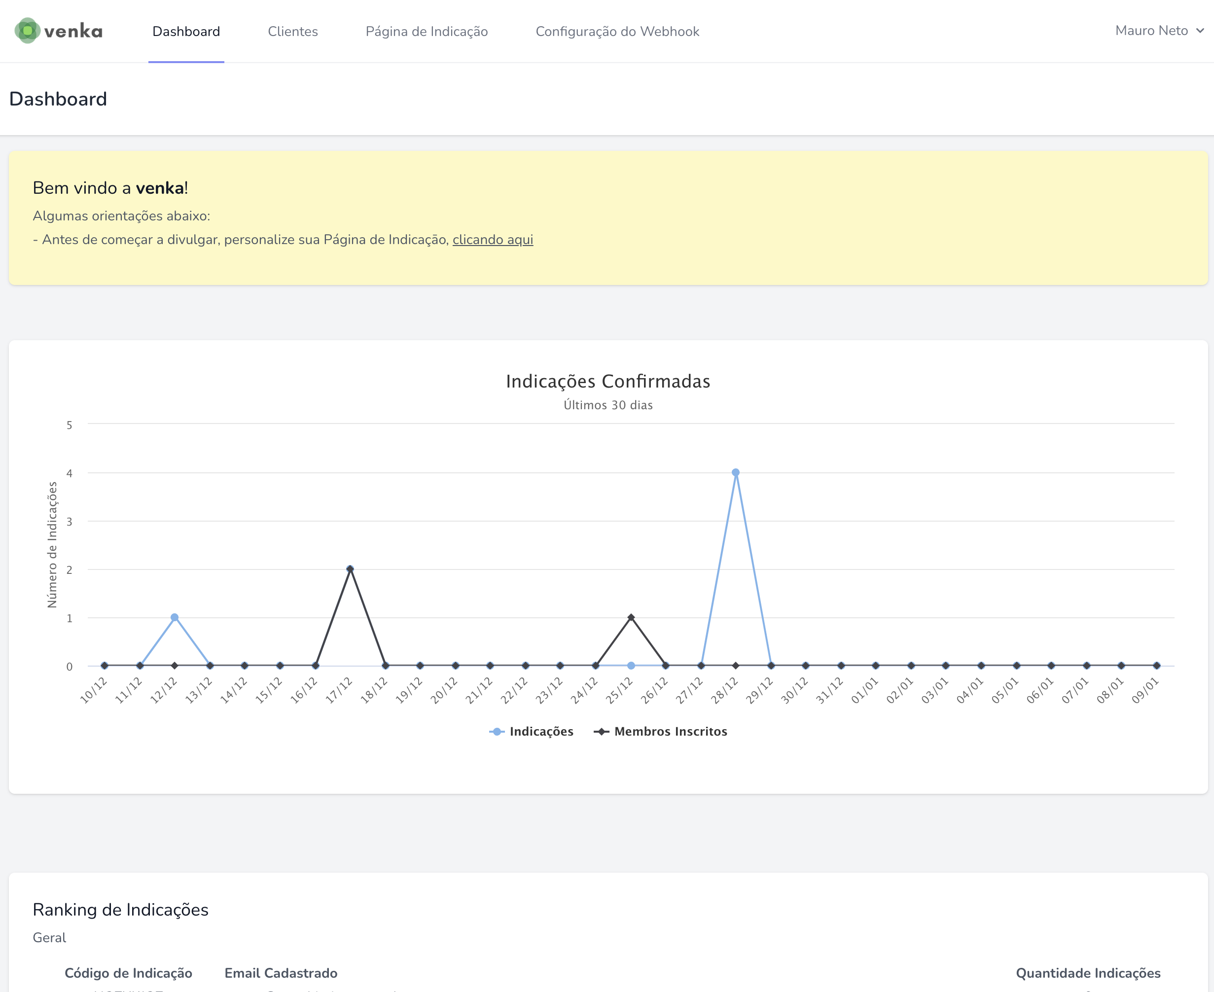
Task: Click the 'Últimos 30 dias' subtitle
Action: tap(608, 405)
